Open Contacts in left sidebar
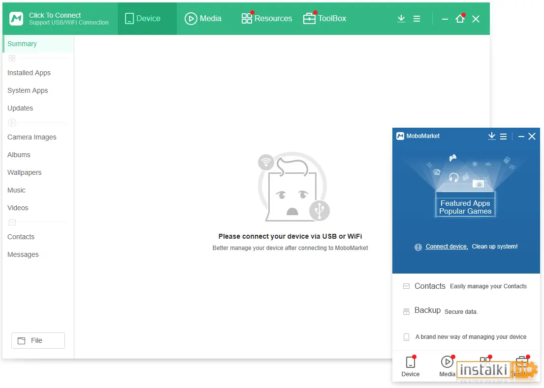Screen dimensions: 544x388 (x=21, y=237)
